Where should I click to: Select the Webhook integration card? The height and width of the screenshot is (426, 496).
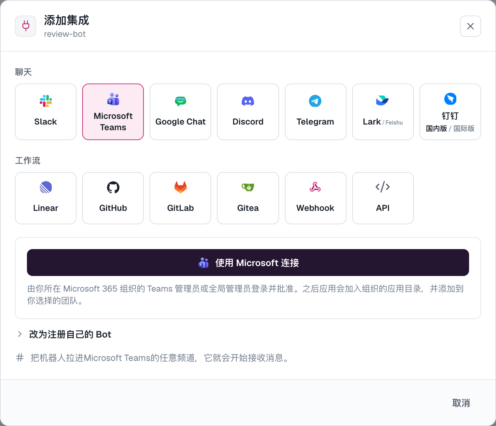pyautogui.click(x=316, y=198)
